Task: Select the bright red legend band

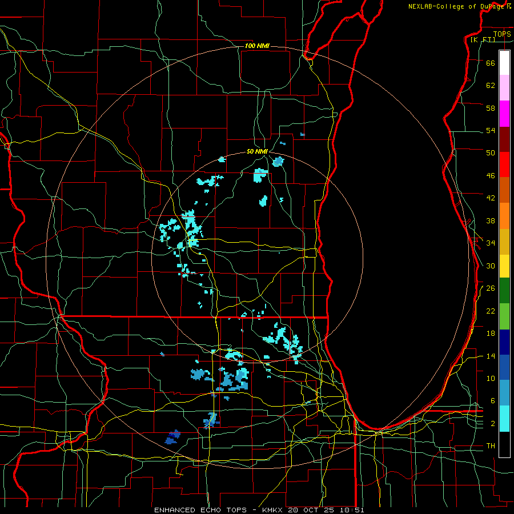Action: point(504,164)
